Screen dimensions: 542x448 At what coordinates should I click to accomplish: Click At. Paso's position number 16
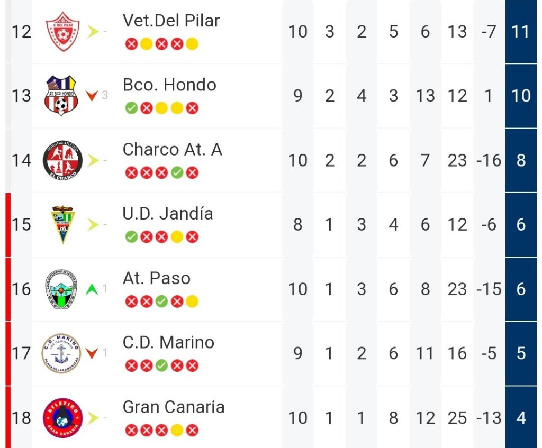[x=21, y=289]
